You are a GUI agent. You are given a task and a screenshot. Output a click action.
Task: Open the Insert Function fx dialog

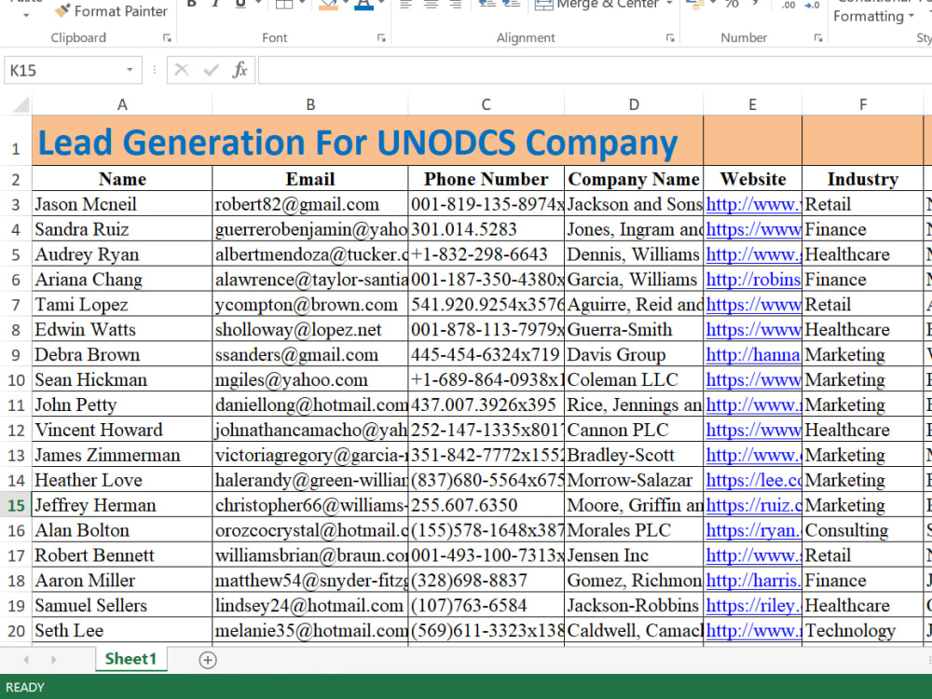click(x=240, y=70)
